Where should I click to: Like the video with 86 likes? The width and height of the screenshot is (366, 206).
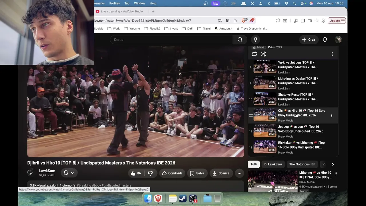[136, 173]
